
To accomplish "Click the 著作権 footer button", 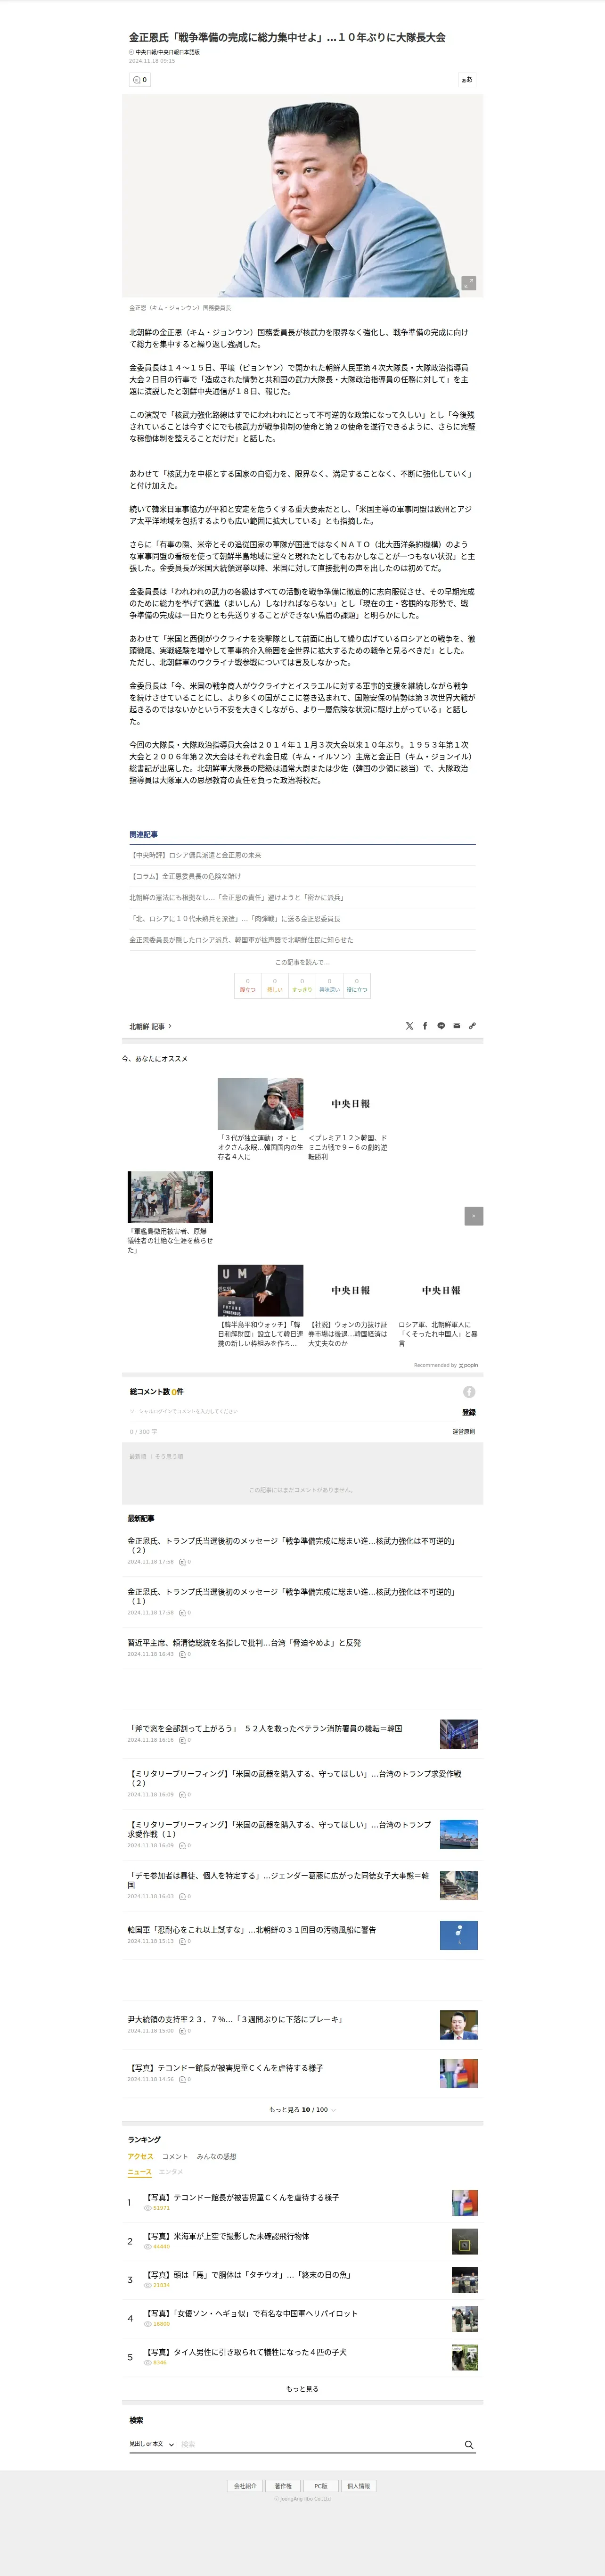I will pos(283,2485).
